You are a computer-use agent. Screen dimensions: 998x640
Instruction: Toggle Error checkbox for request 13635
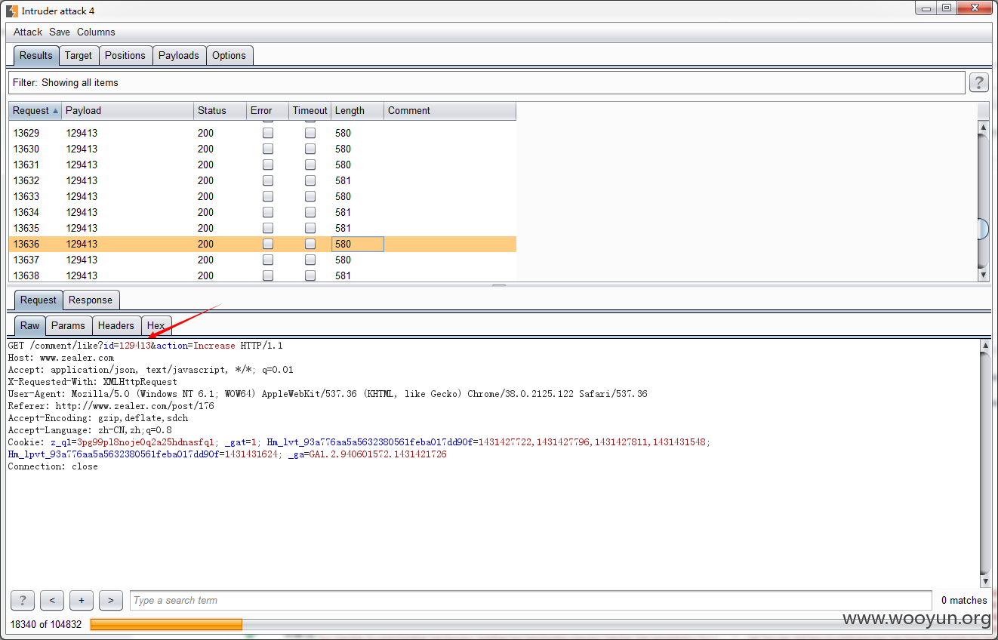[x=268, y=228]
